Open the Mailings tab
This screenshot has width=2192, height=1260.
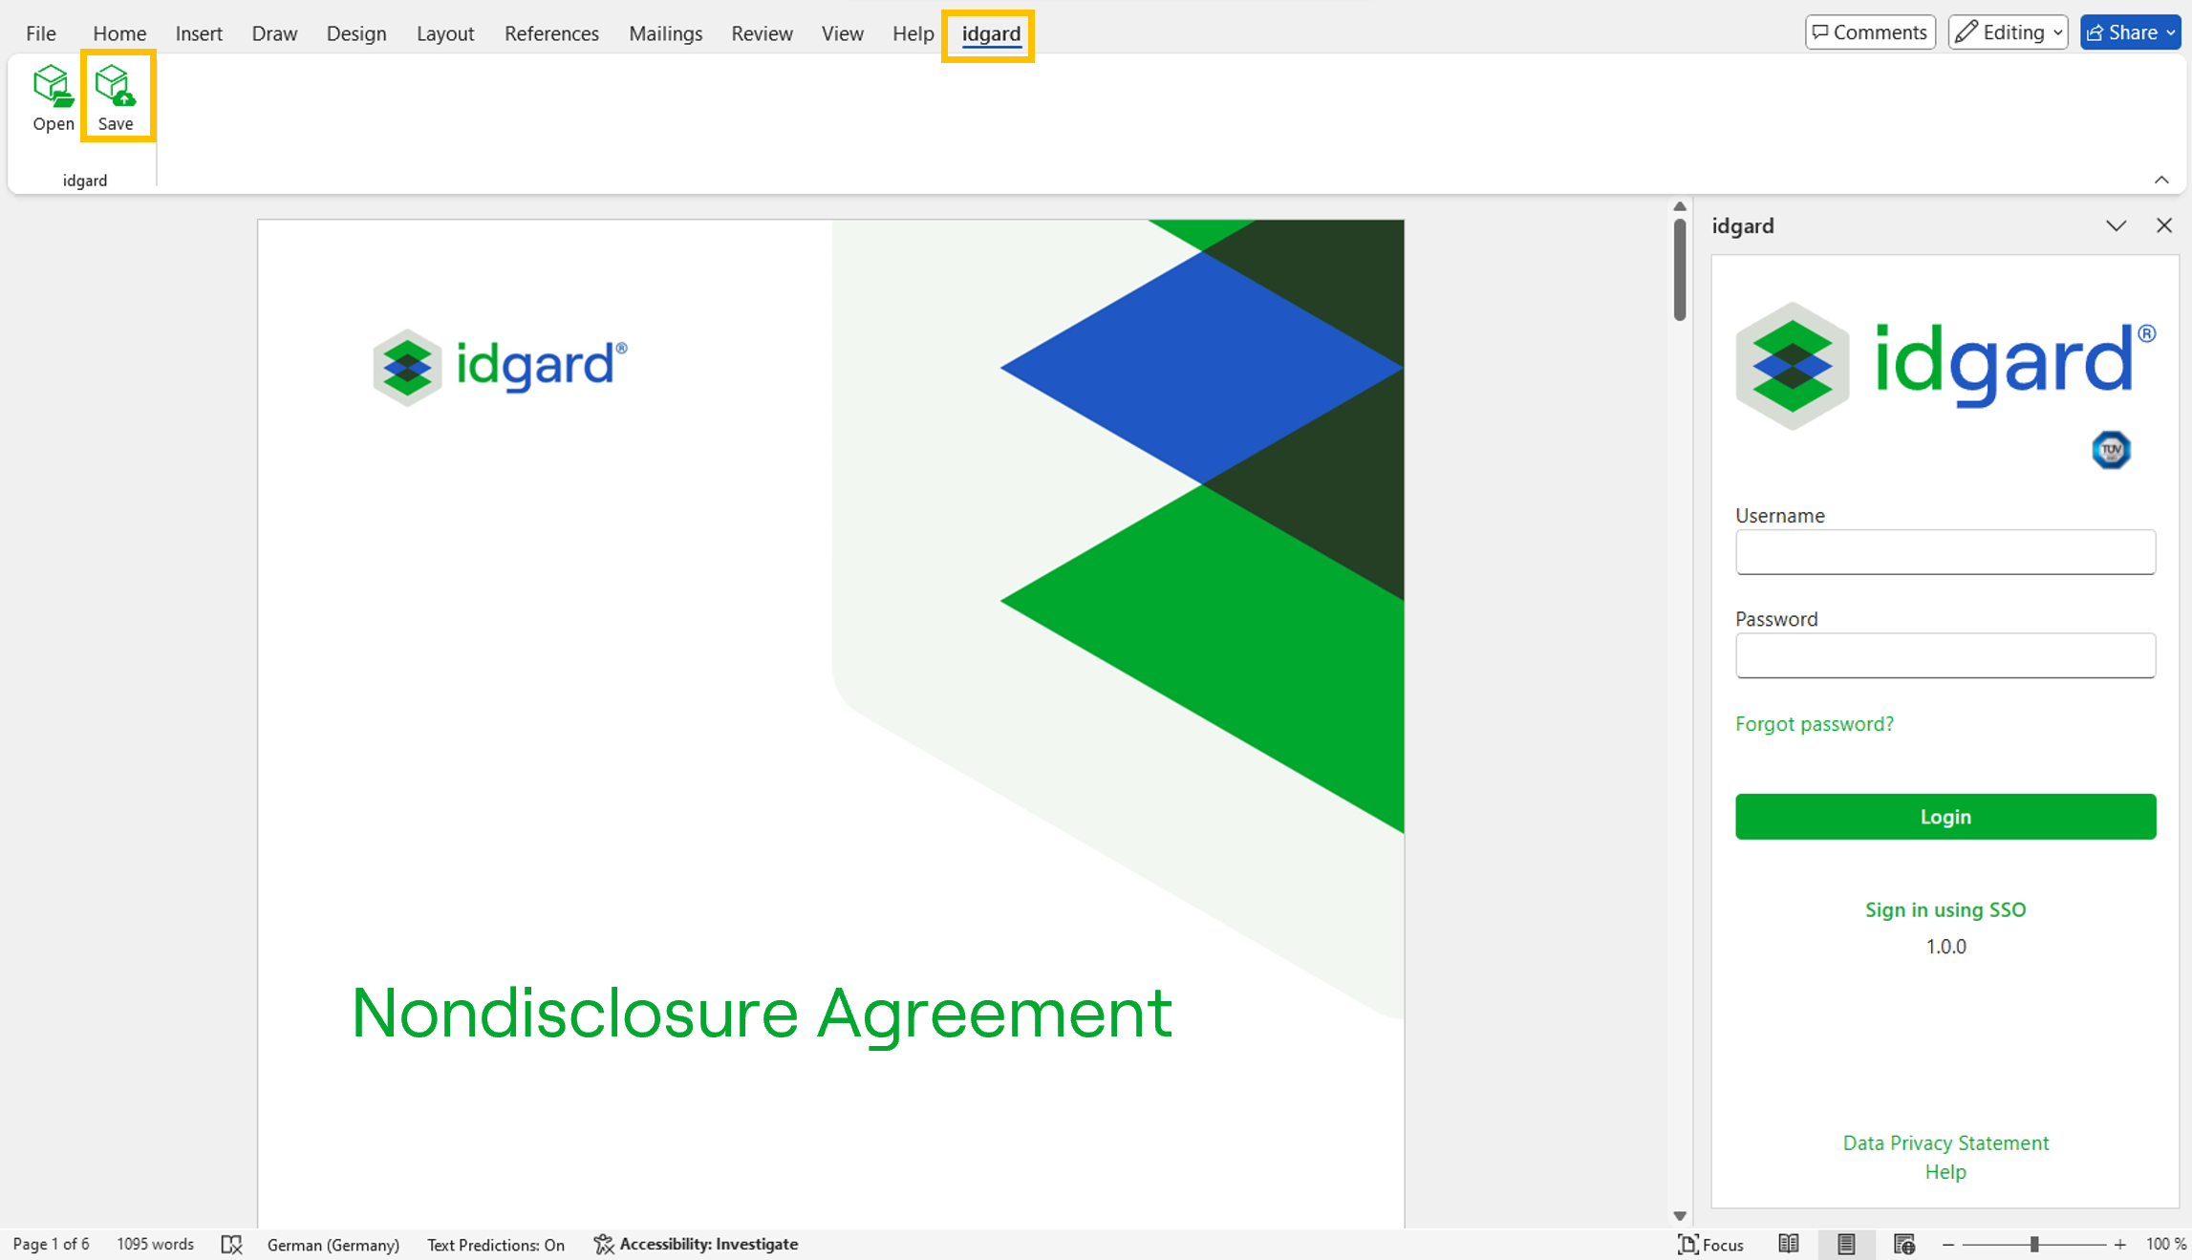pyautogui.click(x=666, y=32)
